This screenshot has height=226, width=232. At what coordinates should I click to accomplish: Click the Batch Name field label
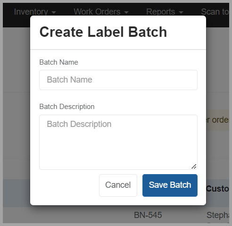pyautogui.click(x=58, y=62)
